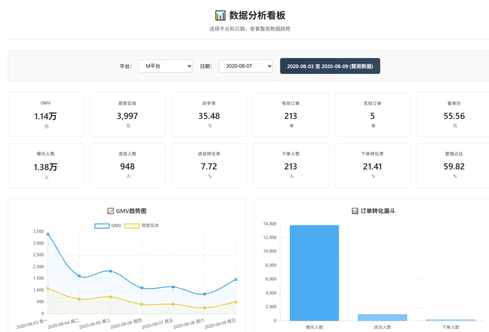Screen dimensions: 489x332
Task: Click the 曝光人数 axis label under the funnel chart
Action: click(x=314, y=327)
